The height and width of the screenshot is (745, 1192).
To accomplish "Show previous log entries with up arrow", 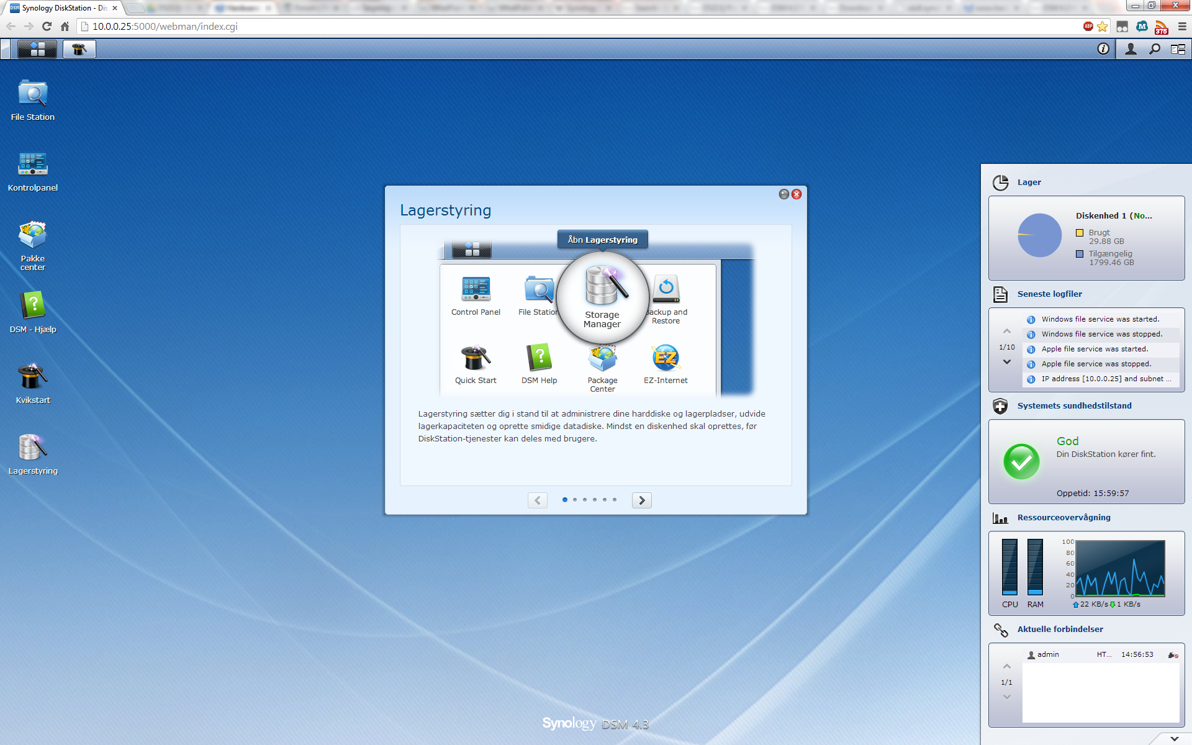I will [x=1007, y=332].
